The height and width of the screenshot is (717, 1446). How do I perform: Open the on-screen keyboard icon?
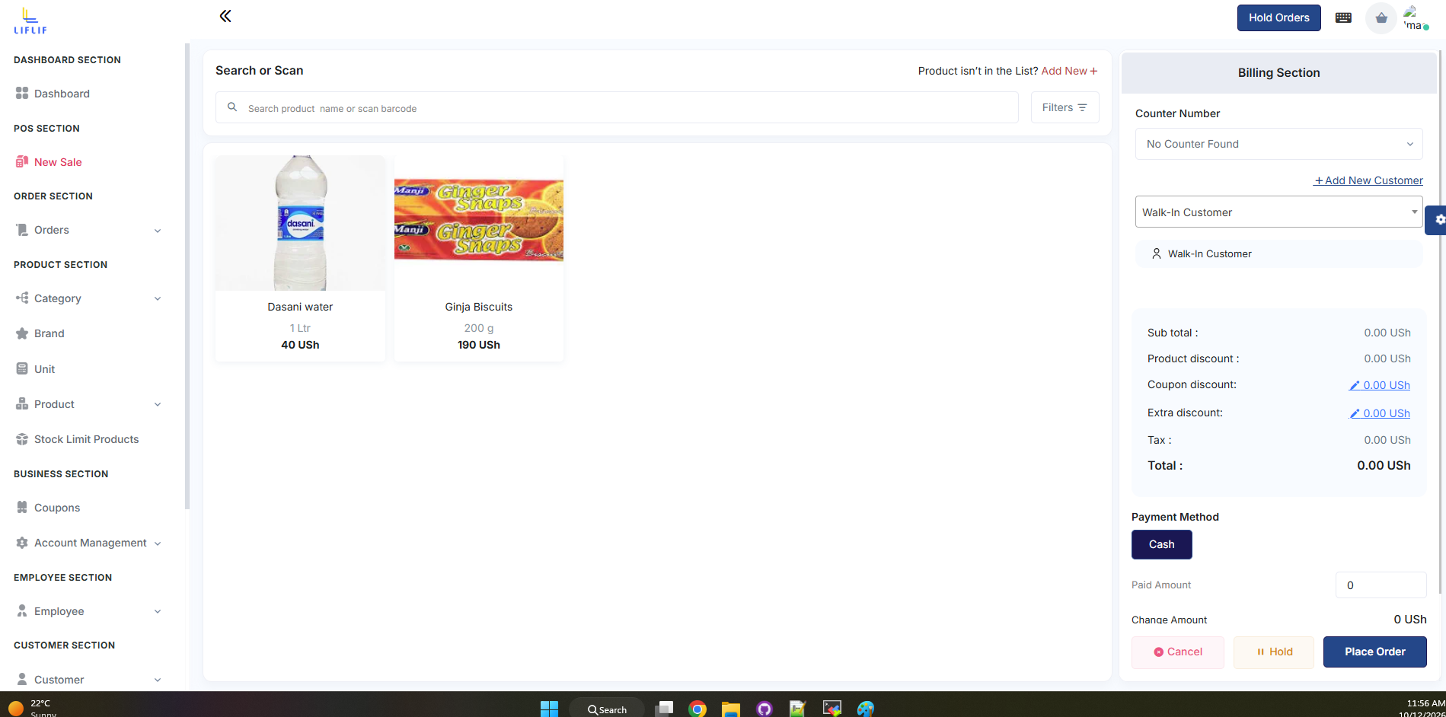coord(1343,18)
